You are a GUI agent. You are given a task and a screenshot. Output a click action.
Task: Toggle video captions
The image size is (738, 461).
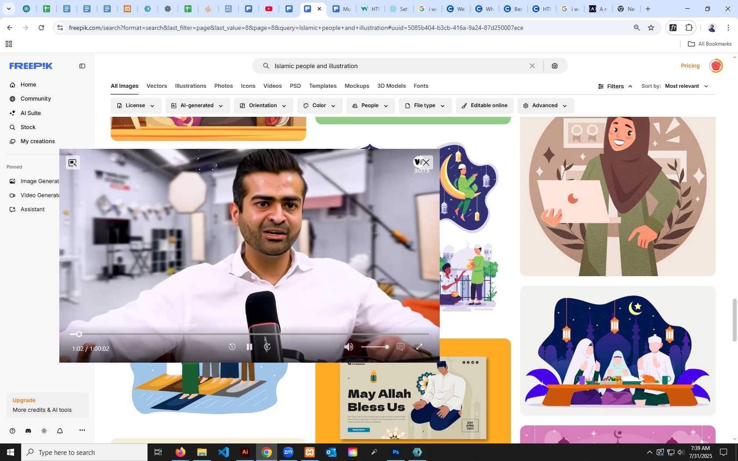(x=401, y=347)
